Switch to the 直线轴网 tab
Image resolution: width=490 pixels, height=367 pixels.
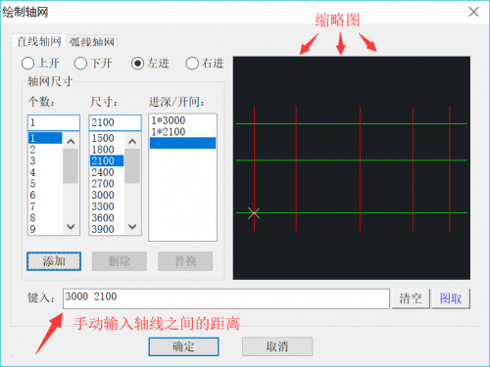pos(38,41)
